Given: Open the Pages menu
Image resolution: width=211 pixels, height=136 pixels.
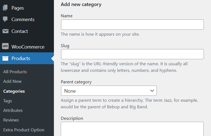Looking at the screenshot, I should (18, 8).
